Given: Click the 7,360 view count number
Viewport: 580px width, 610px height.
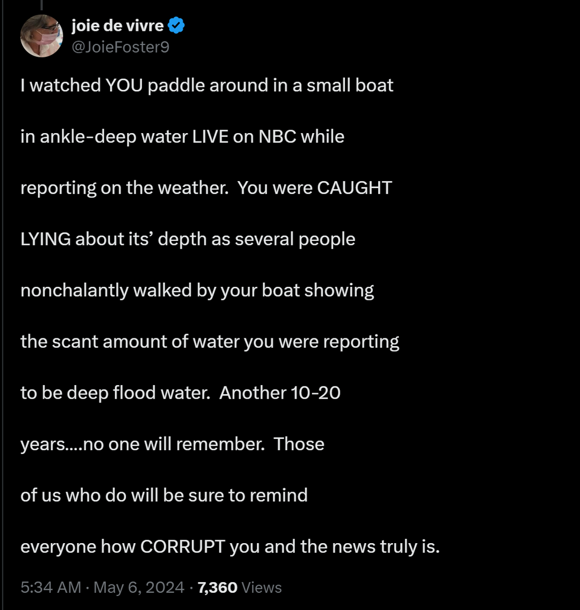Looking at the screenshot, I should [217, 588].
